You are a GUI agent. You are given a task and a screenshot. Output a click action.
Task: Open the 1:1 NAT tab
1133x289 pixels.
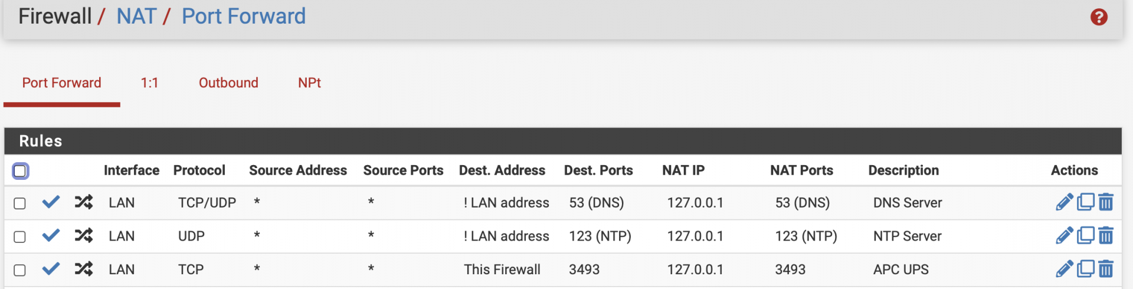[149, 83]
